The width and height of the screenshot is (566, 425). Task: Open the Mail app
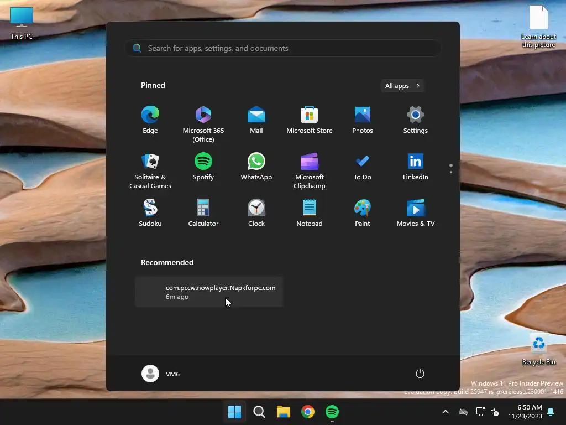[x=256, y=120]
